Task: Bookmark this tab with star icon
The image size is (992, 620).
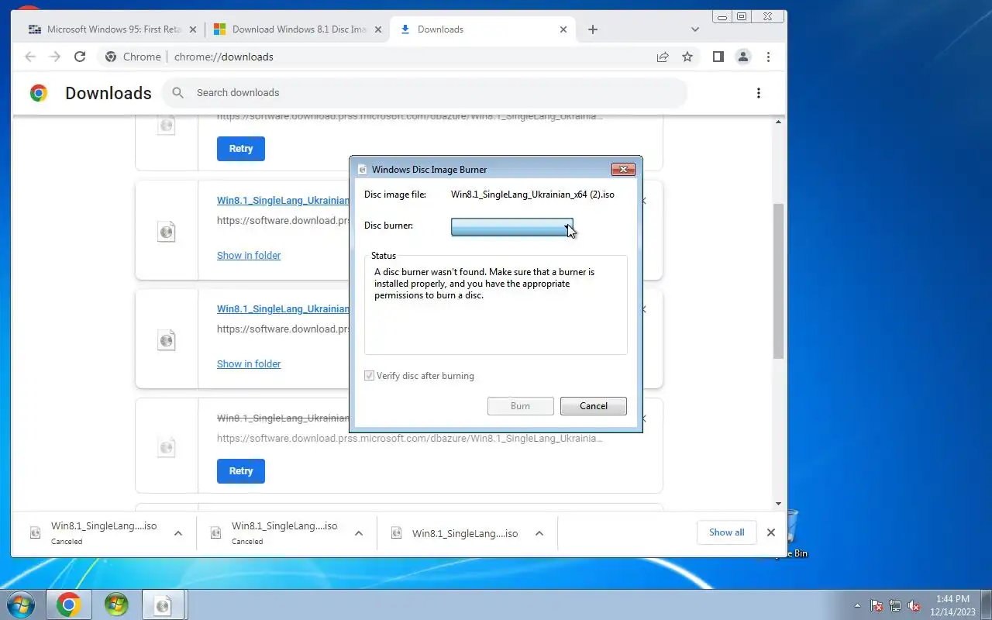Action: point(687,57)
